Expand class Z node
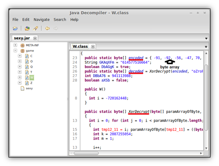The width and height of the screenshot is (219, 166). [20, 83]
